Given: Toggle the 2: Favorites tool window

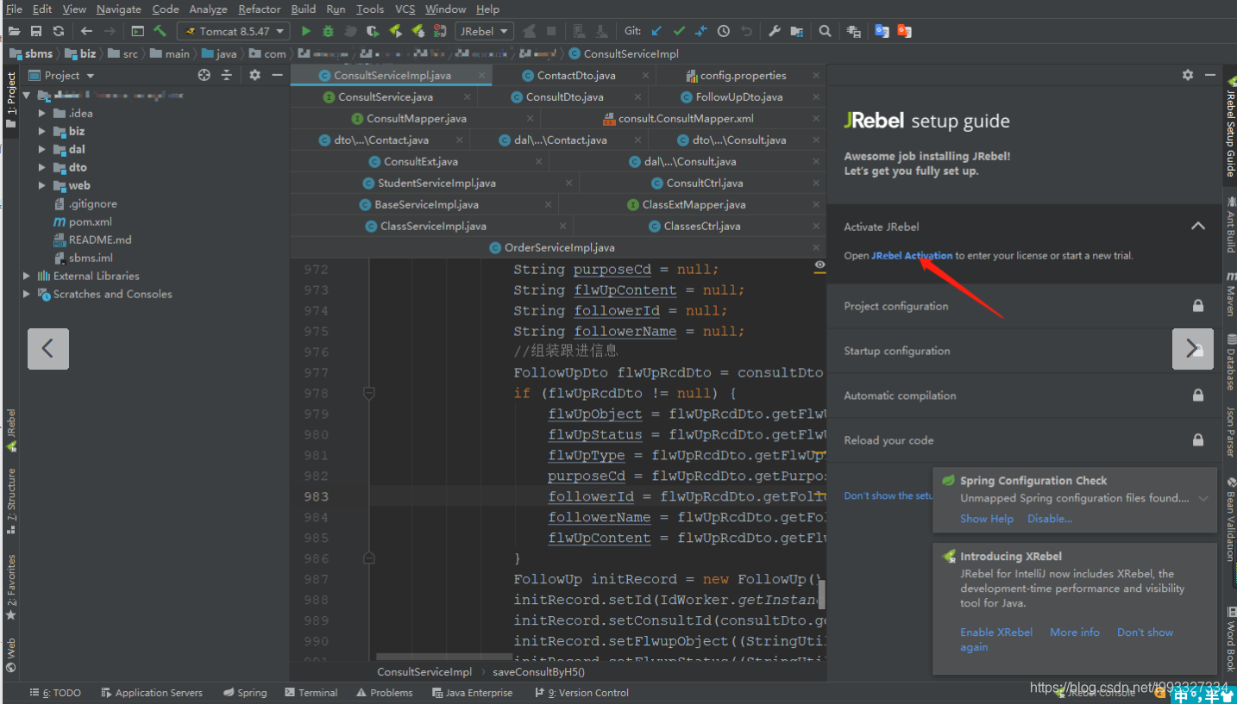Looking at the screenshot, I should [11, 587].
